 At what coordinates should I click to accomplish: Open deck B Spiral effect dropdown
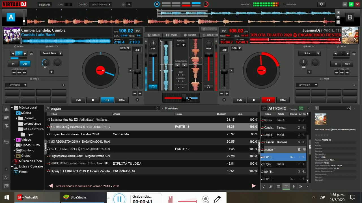click(x=318, y=53)
